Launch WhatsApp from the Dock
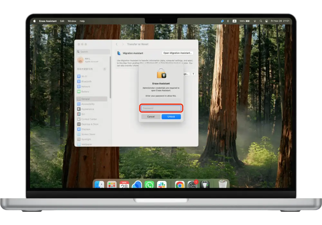Screen dimensions: 322x225 pos(149,184)
